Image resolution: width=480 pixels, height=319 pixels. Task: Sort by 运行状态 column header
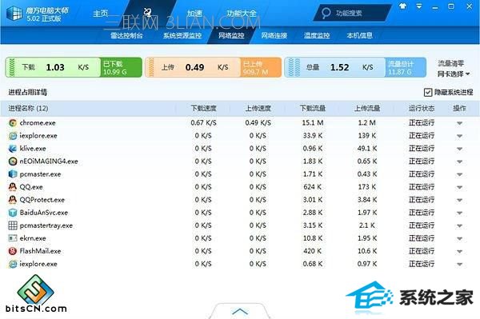[x=422, y=108]
